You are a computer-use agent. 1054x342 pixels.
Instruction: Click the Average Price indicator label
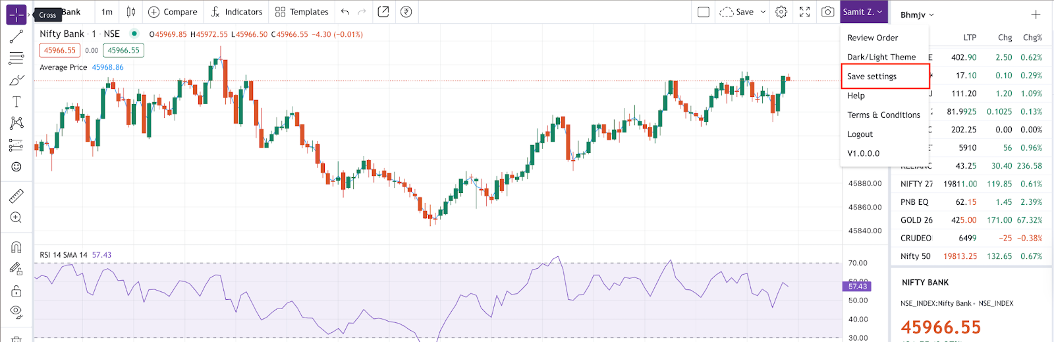click(x=63, y=67)
